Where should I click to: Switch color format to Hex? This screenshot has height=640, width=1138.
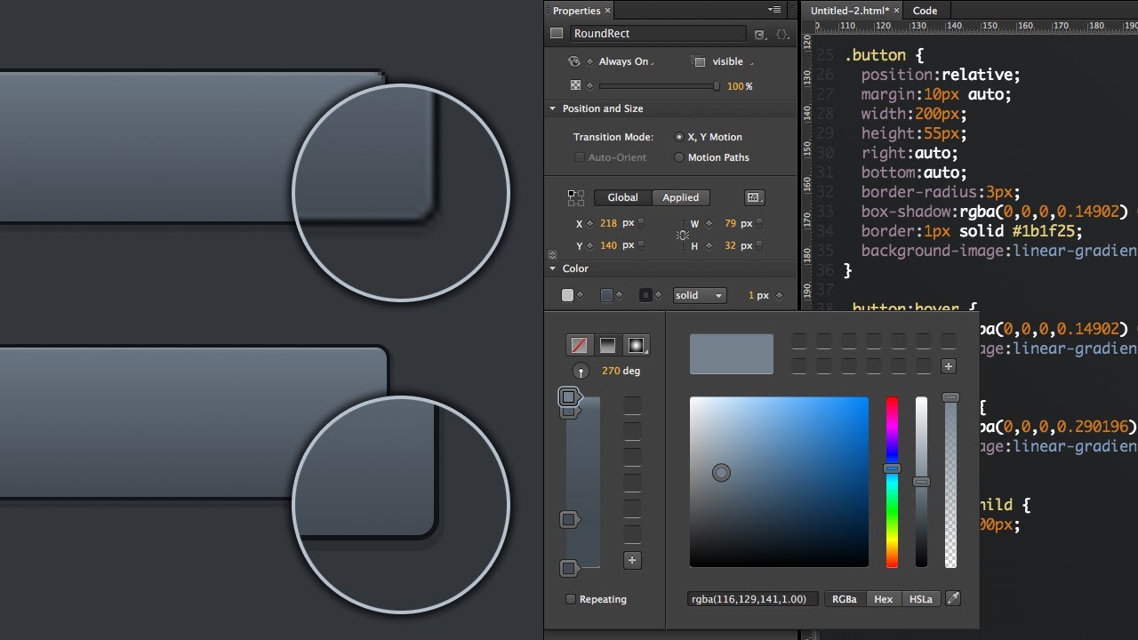(883, 599)
